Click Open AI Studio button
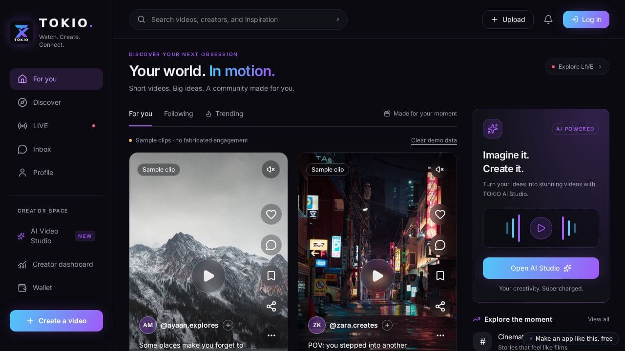The image size is (625, 351). point(541,268)
